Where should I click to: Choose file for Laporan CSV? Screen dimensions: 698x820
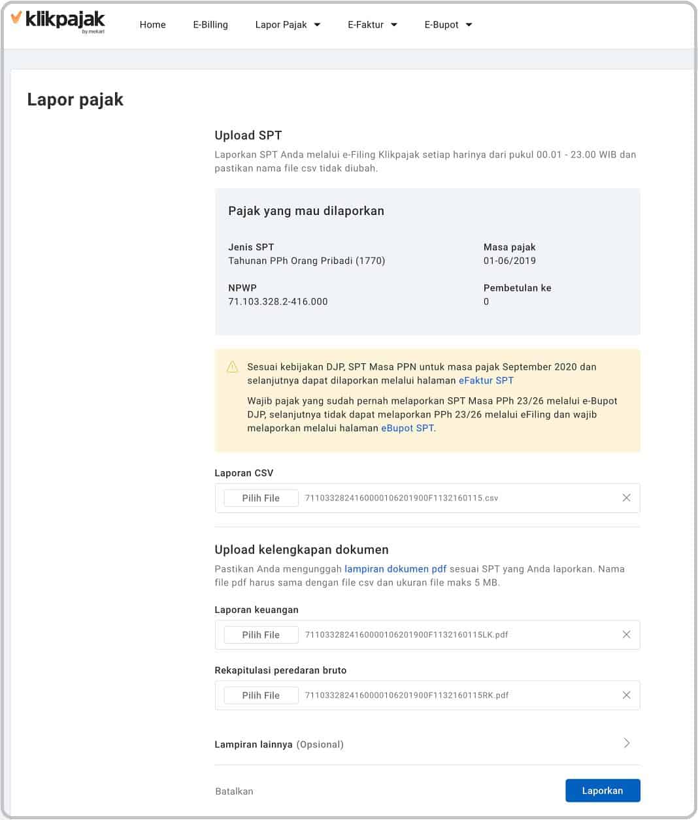261,498
